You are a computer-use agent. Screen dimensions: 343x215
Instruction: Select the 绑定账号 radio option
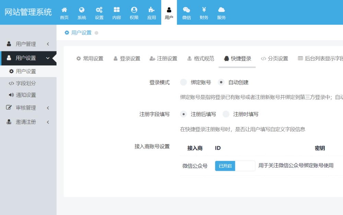click(183, 82)
